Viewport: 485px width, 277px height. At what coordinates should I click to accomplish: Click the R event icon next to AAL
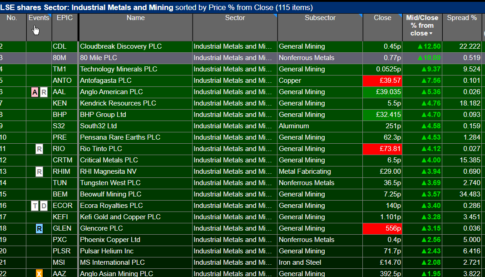pyautogui.click(x=44, y=92)
